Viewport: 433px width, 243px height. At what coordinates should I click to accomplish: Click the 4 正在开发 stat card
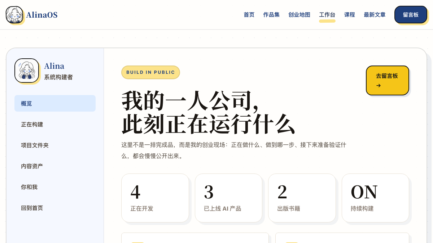[x=155, y=198]
